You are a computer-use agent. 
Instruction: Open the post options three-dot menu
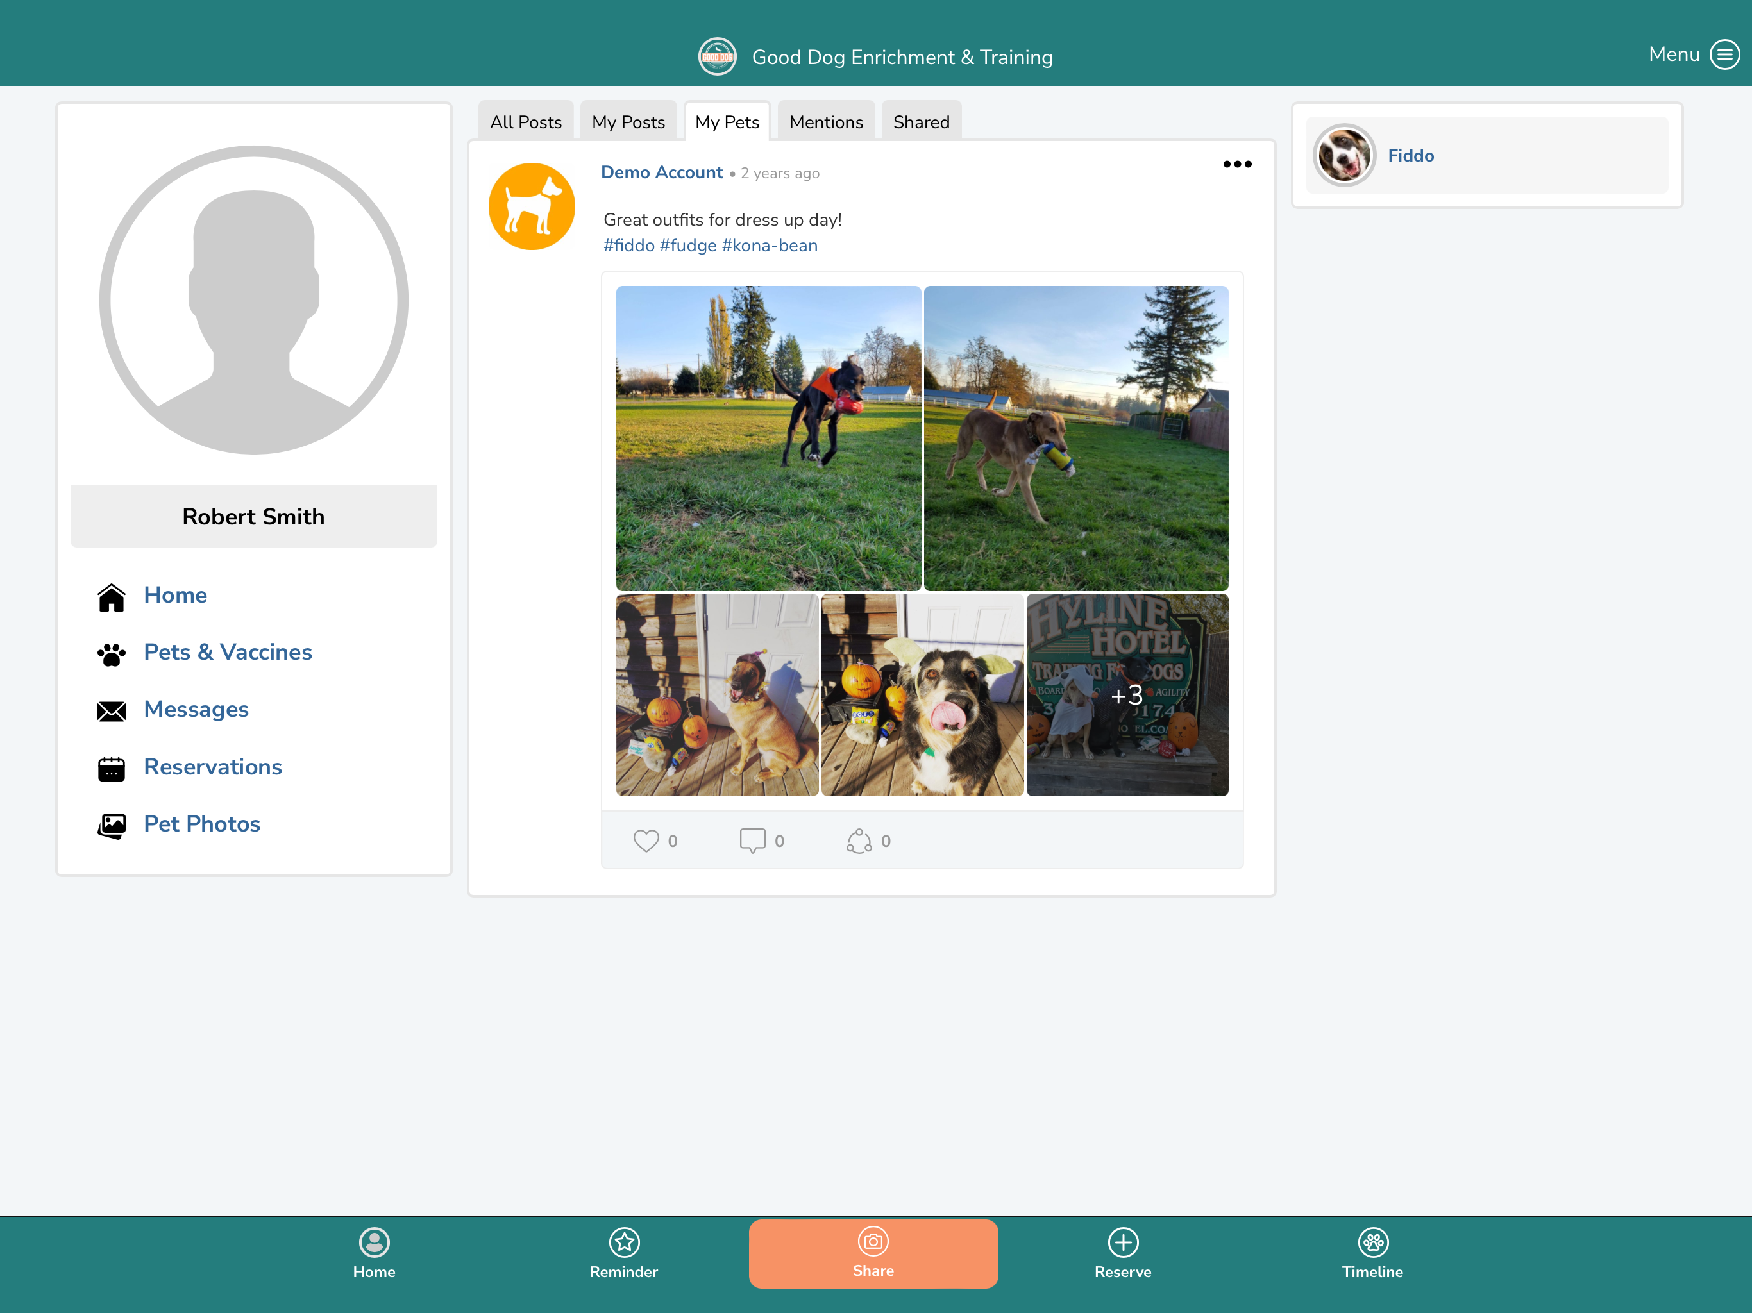1236,164
